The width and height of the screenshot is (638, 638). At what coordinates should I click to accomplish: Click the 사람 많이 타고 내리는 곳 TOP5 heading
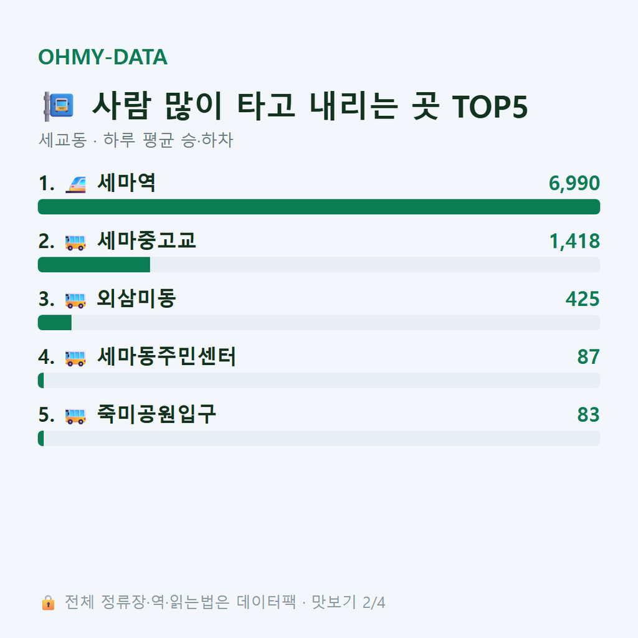[x=310, y=106]
